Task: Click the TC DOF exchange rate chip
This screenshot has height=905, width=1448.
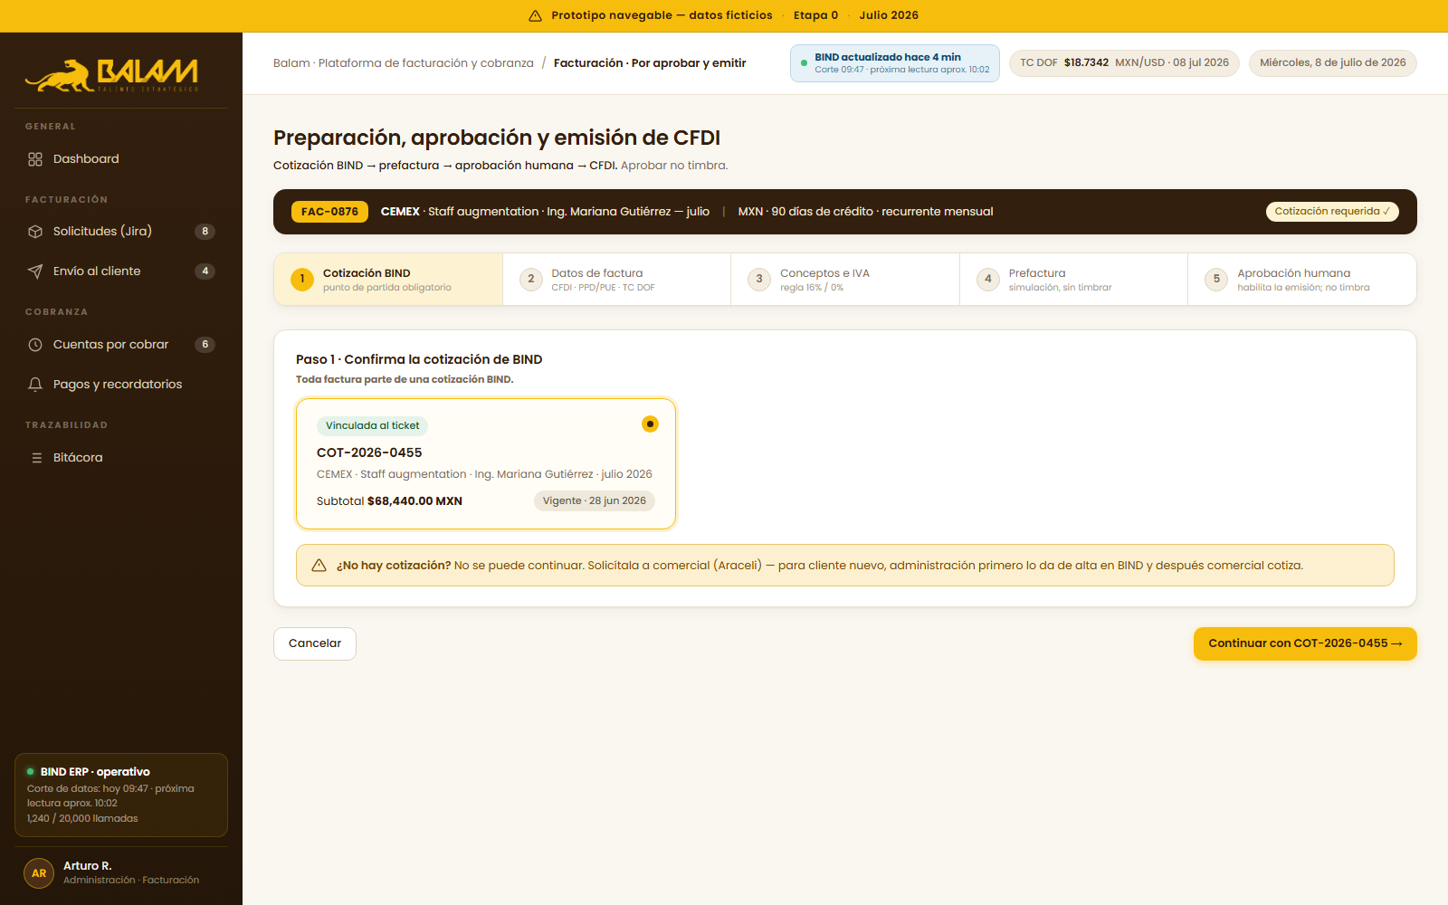Action: click(1124, 63)
